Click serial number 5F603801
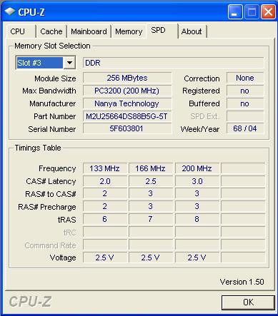The height and width of the screenshot is (316, 278). (x=127, y=128)
